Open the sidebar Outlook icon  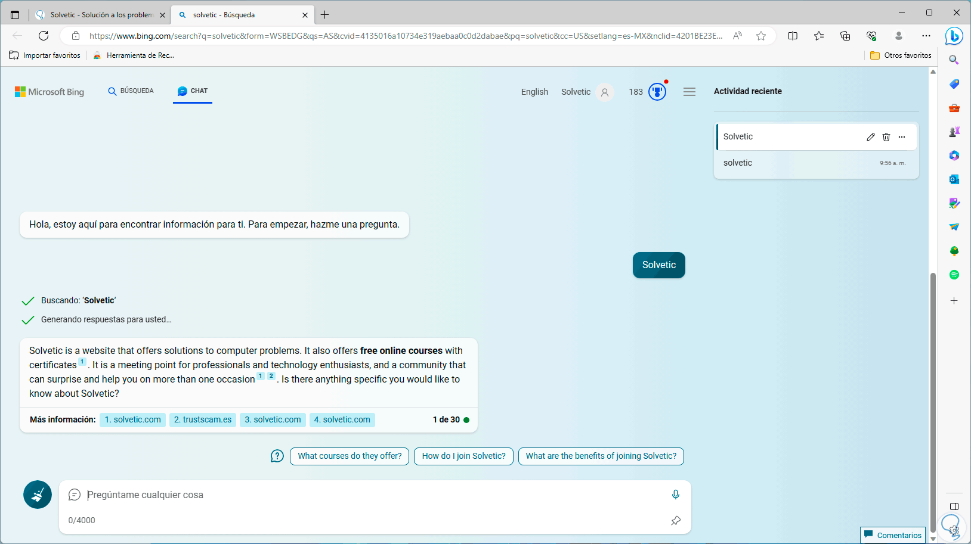(954, 179)
